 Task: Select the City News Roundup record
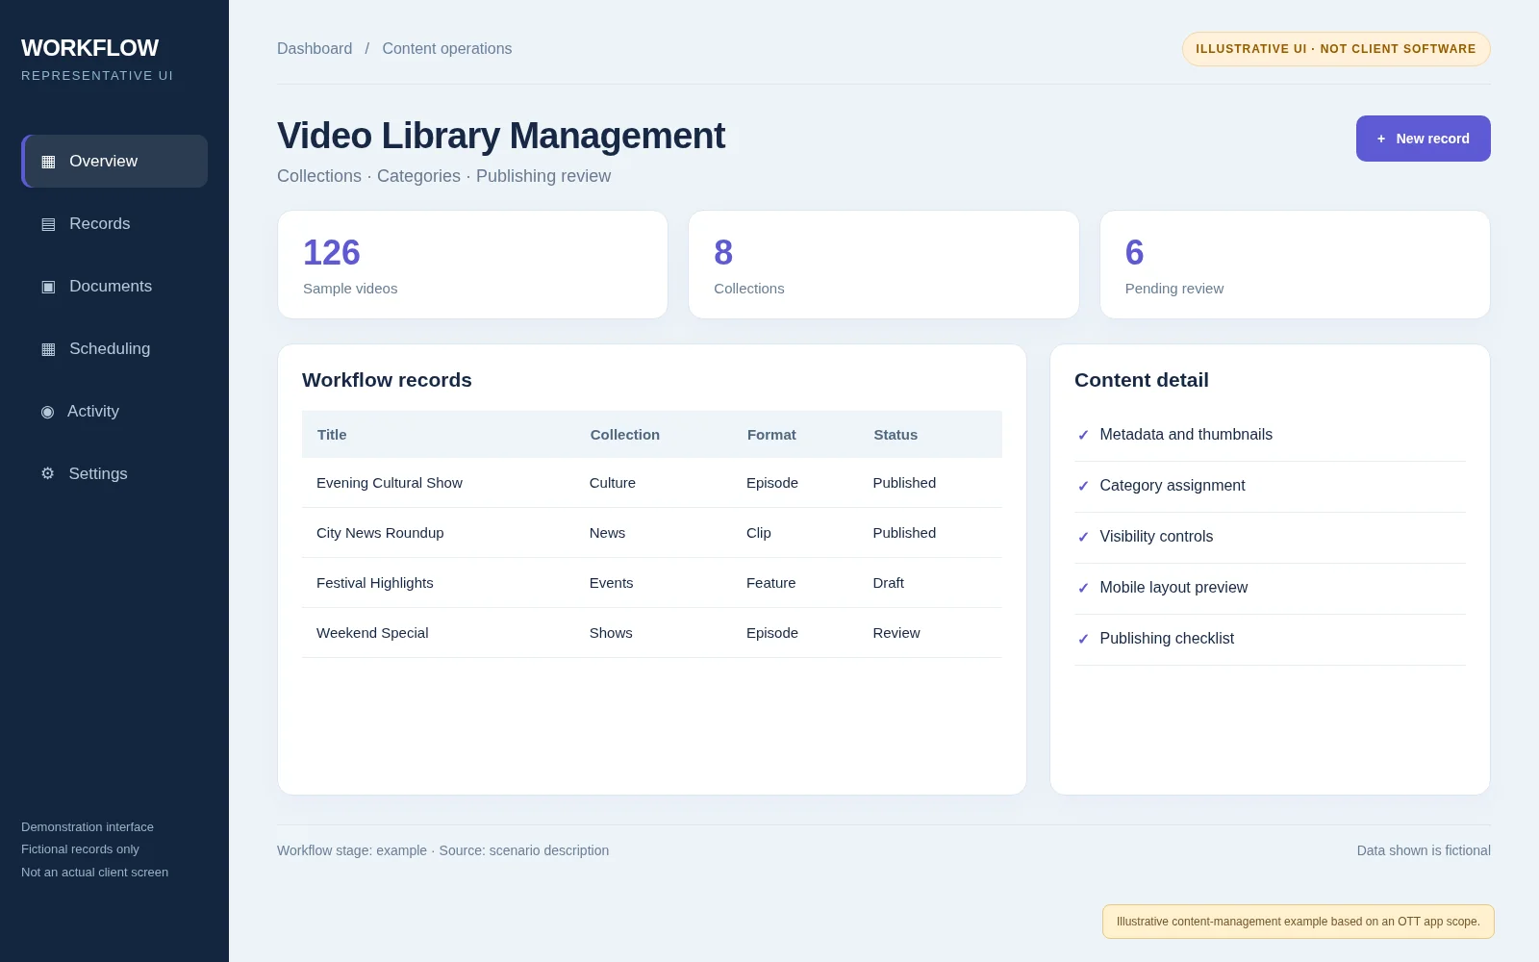coord(652,533)
